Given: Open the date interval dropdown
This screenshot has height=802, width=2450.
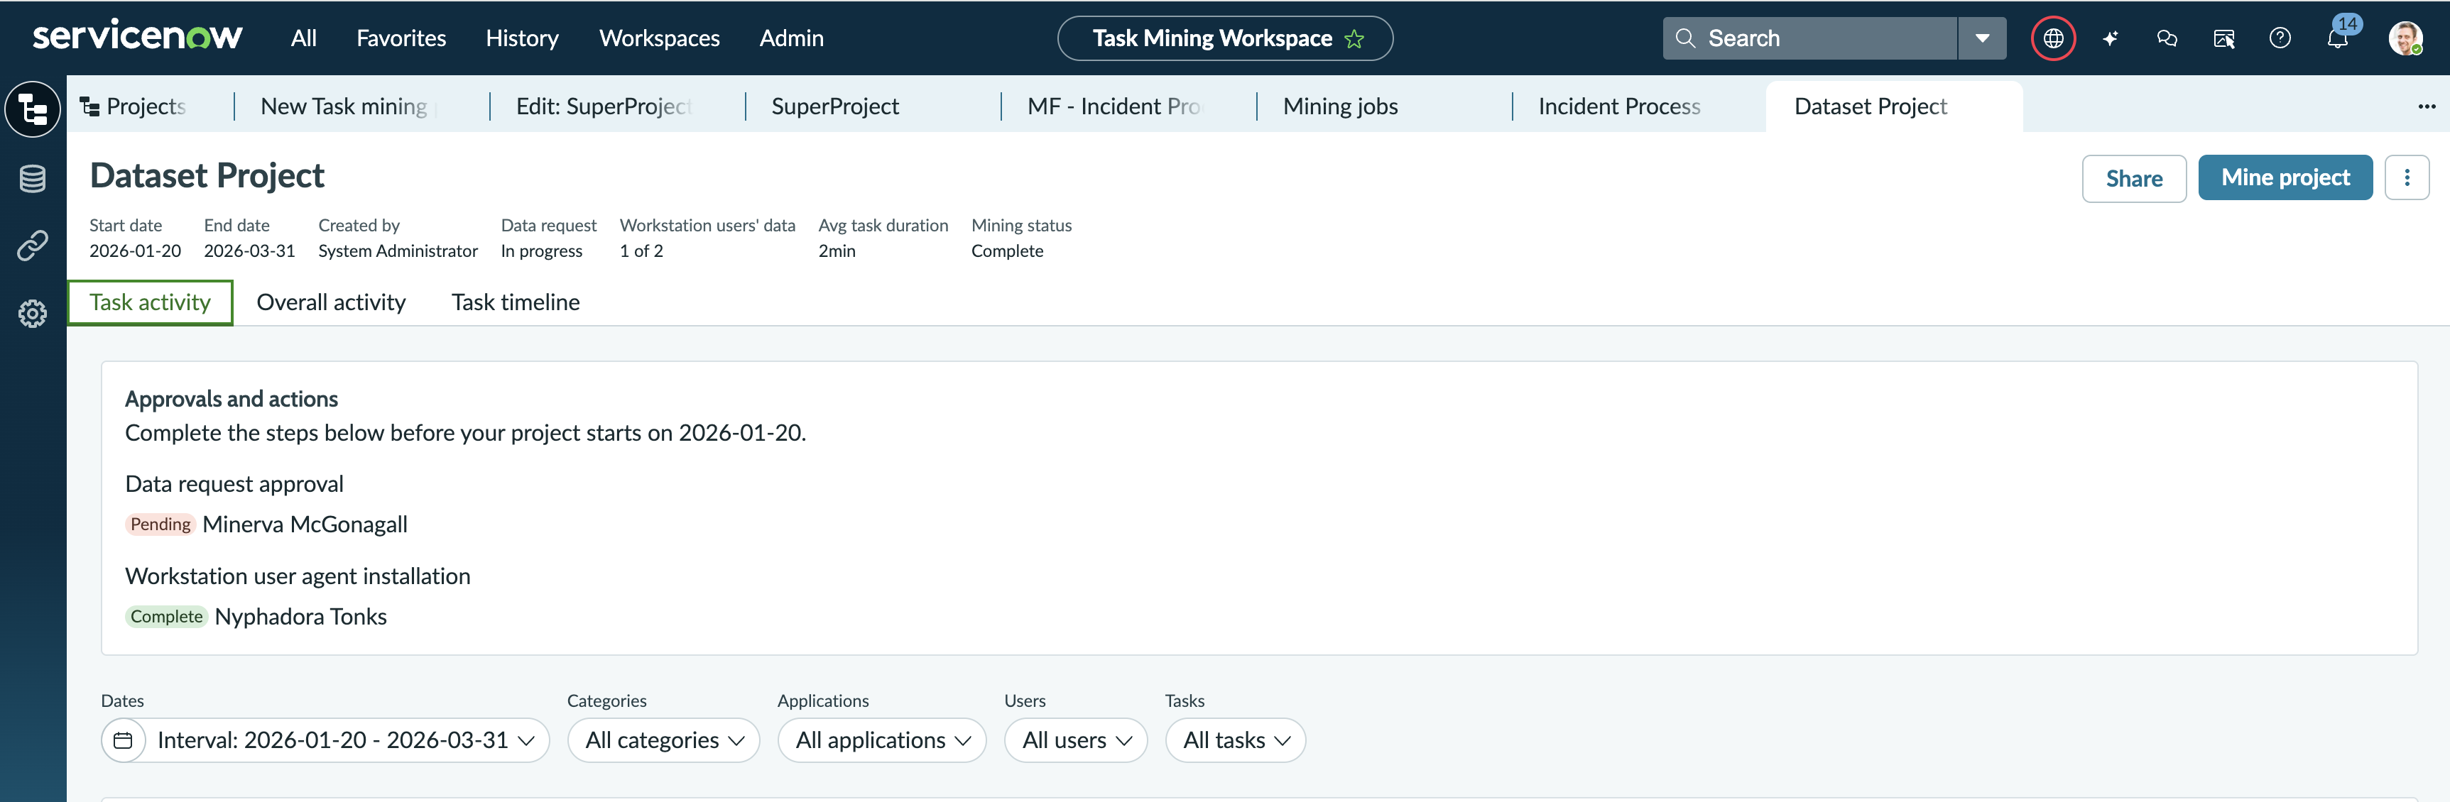Looking at the screenshot, I should click(325, 740).
